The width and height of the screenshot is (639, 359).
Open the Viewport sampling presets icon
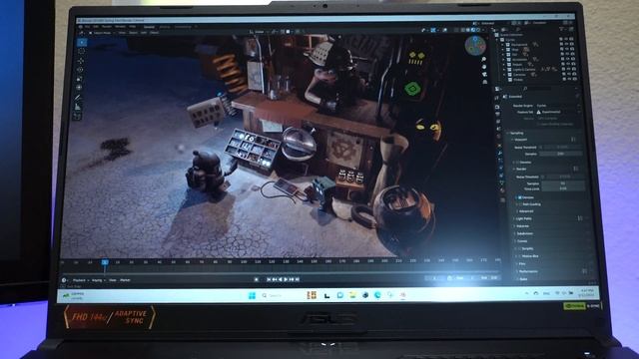[573, 140]
